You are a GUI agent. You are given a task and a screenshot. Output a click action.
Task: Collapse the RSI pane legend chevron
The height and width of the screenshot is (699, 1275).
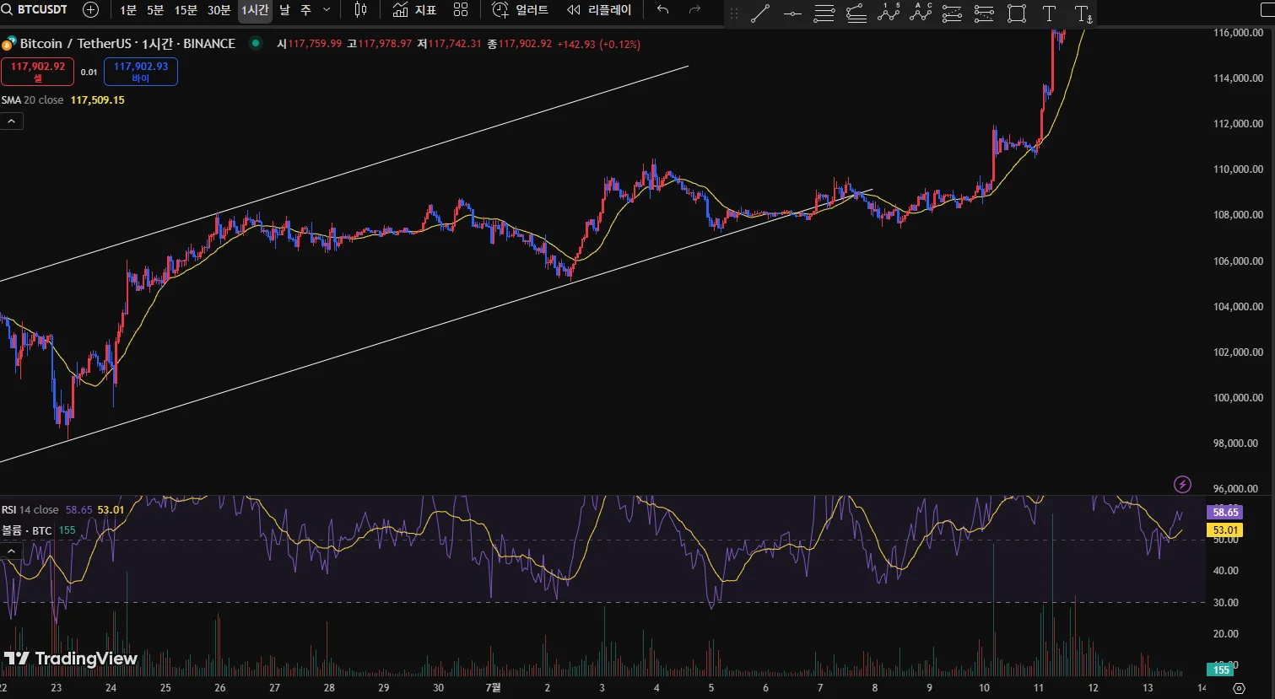point(12,551)
